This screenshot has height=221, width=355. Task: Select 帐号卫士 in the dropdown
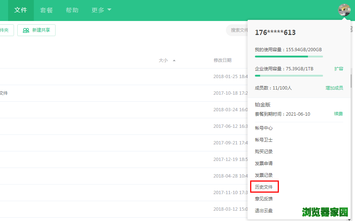click(264, 140)
